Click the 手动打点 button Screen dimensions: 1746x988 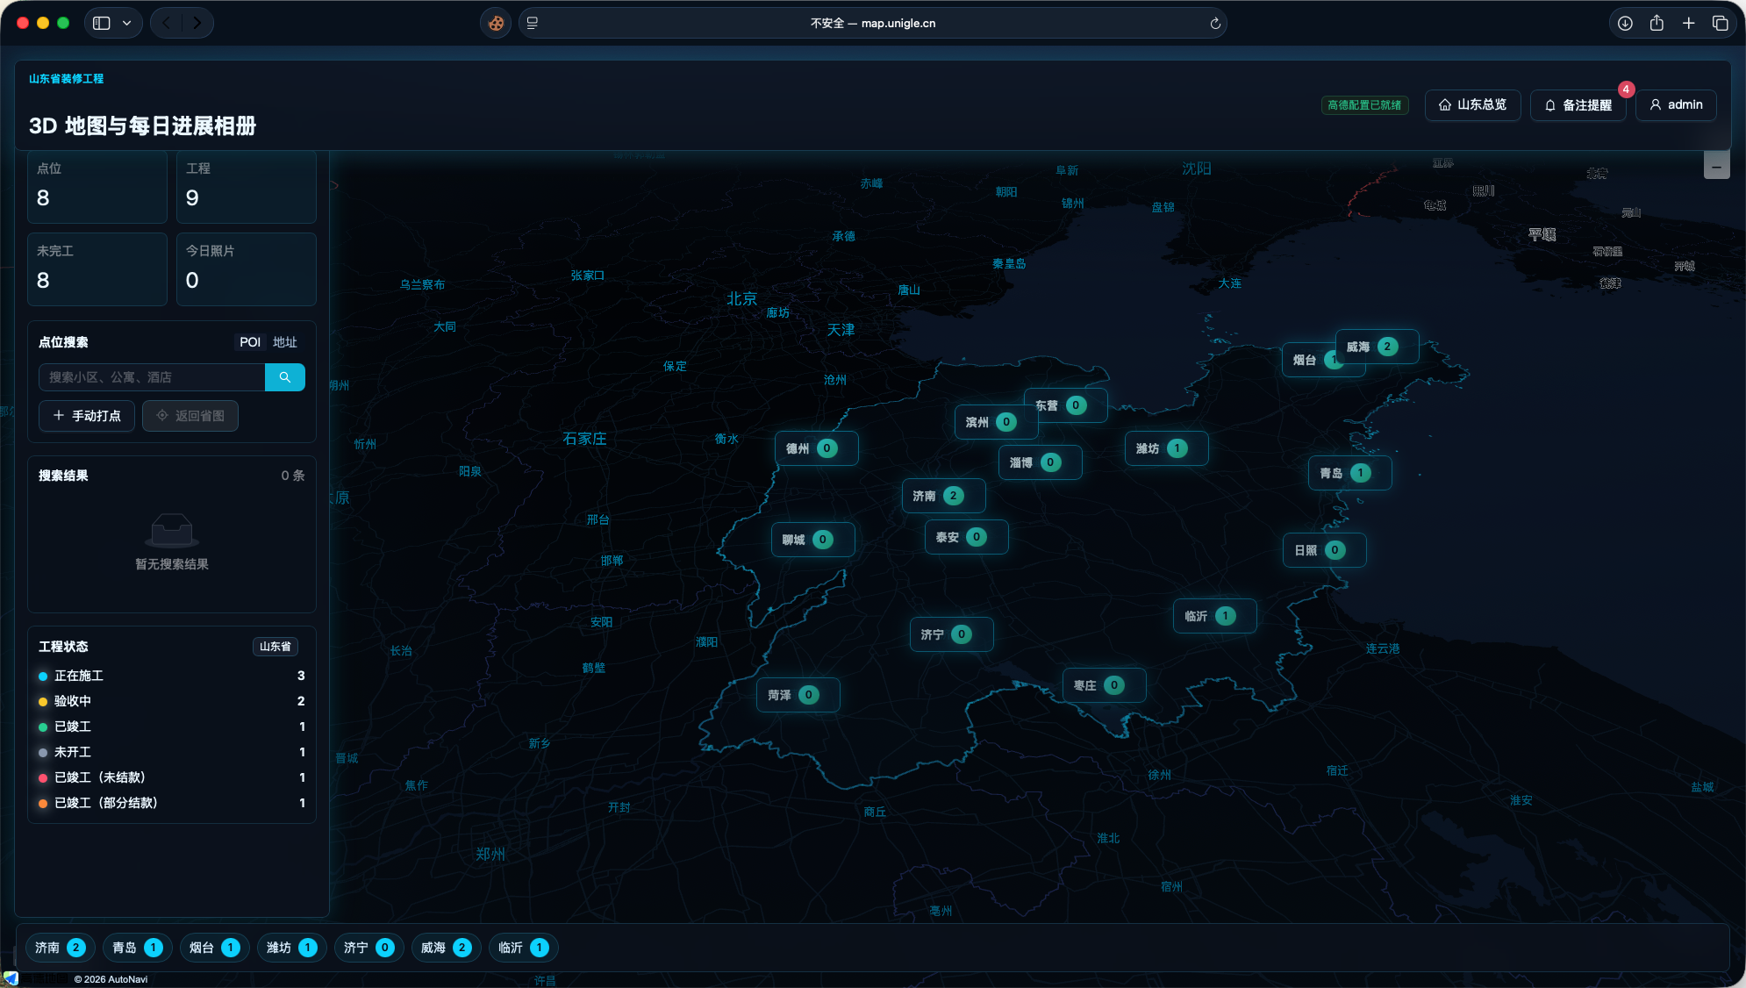tap(87, 416)
